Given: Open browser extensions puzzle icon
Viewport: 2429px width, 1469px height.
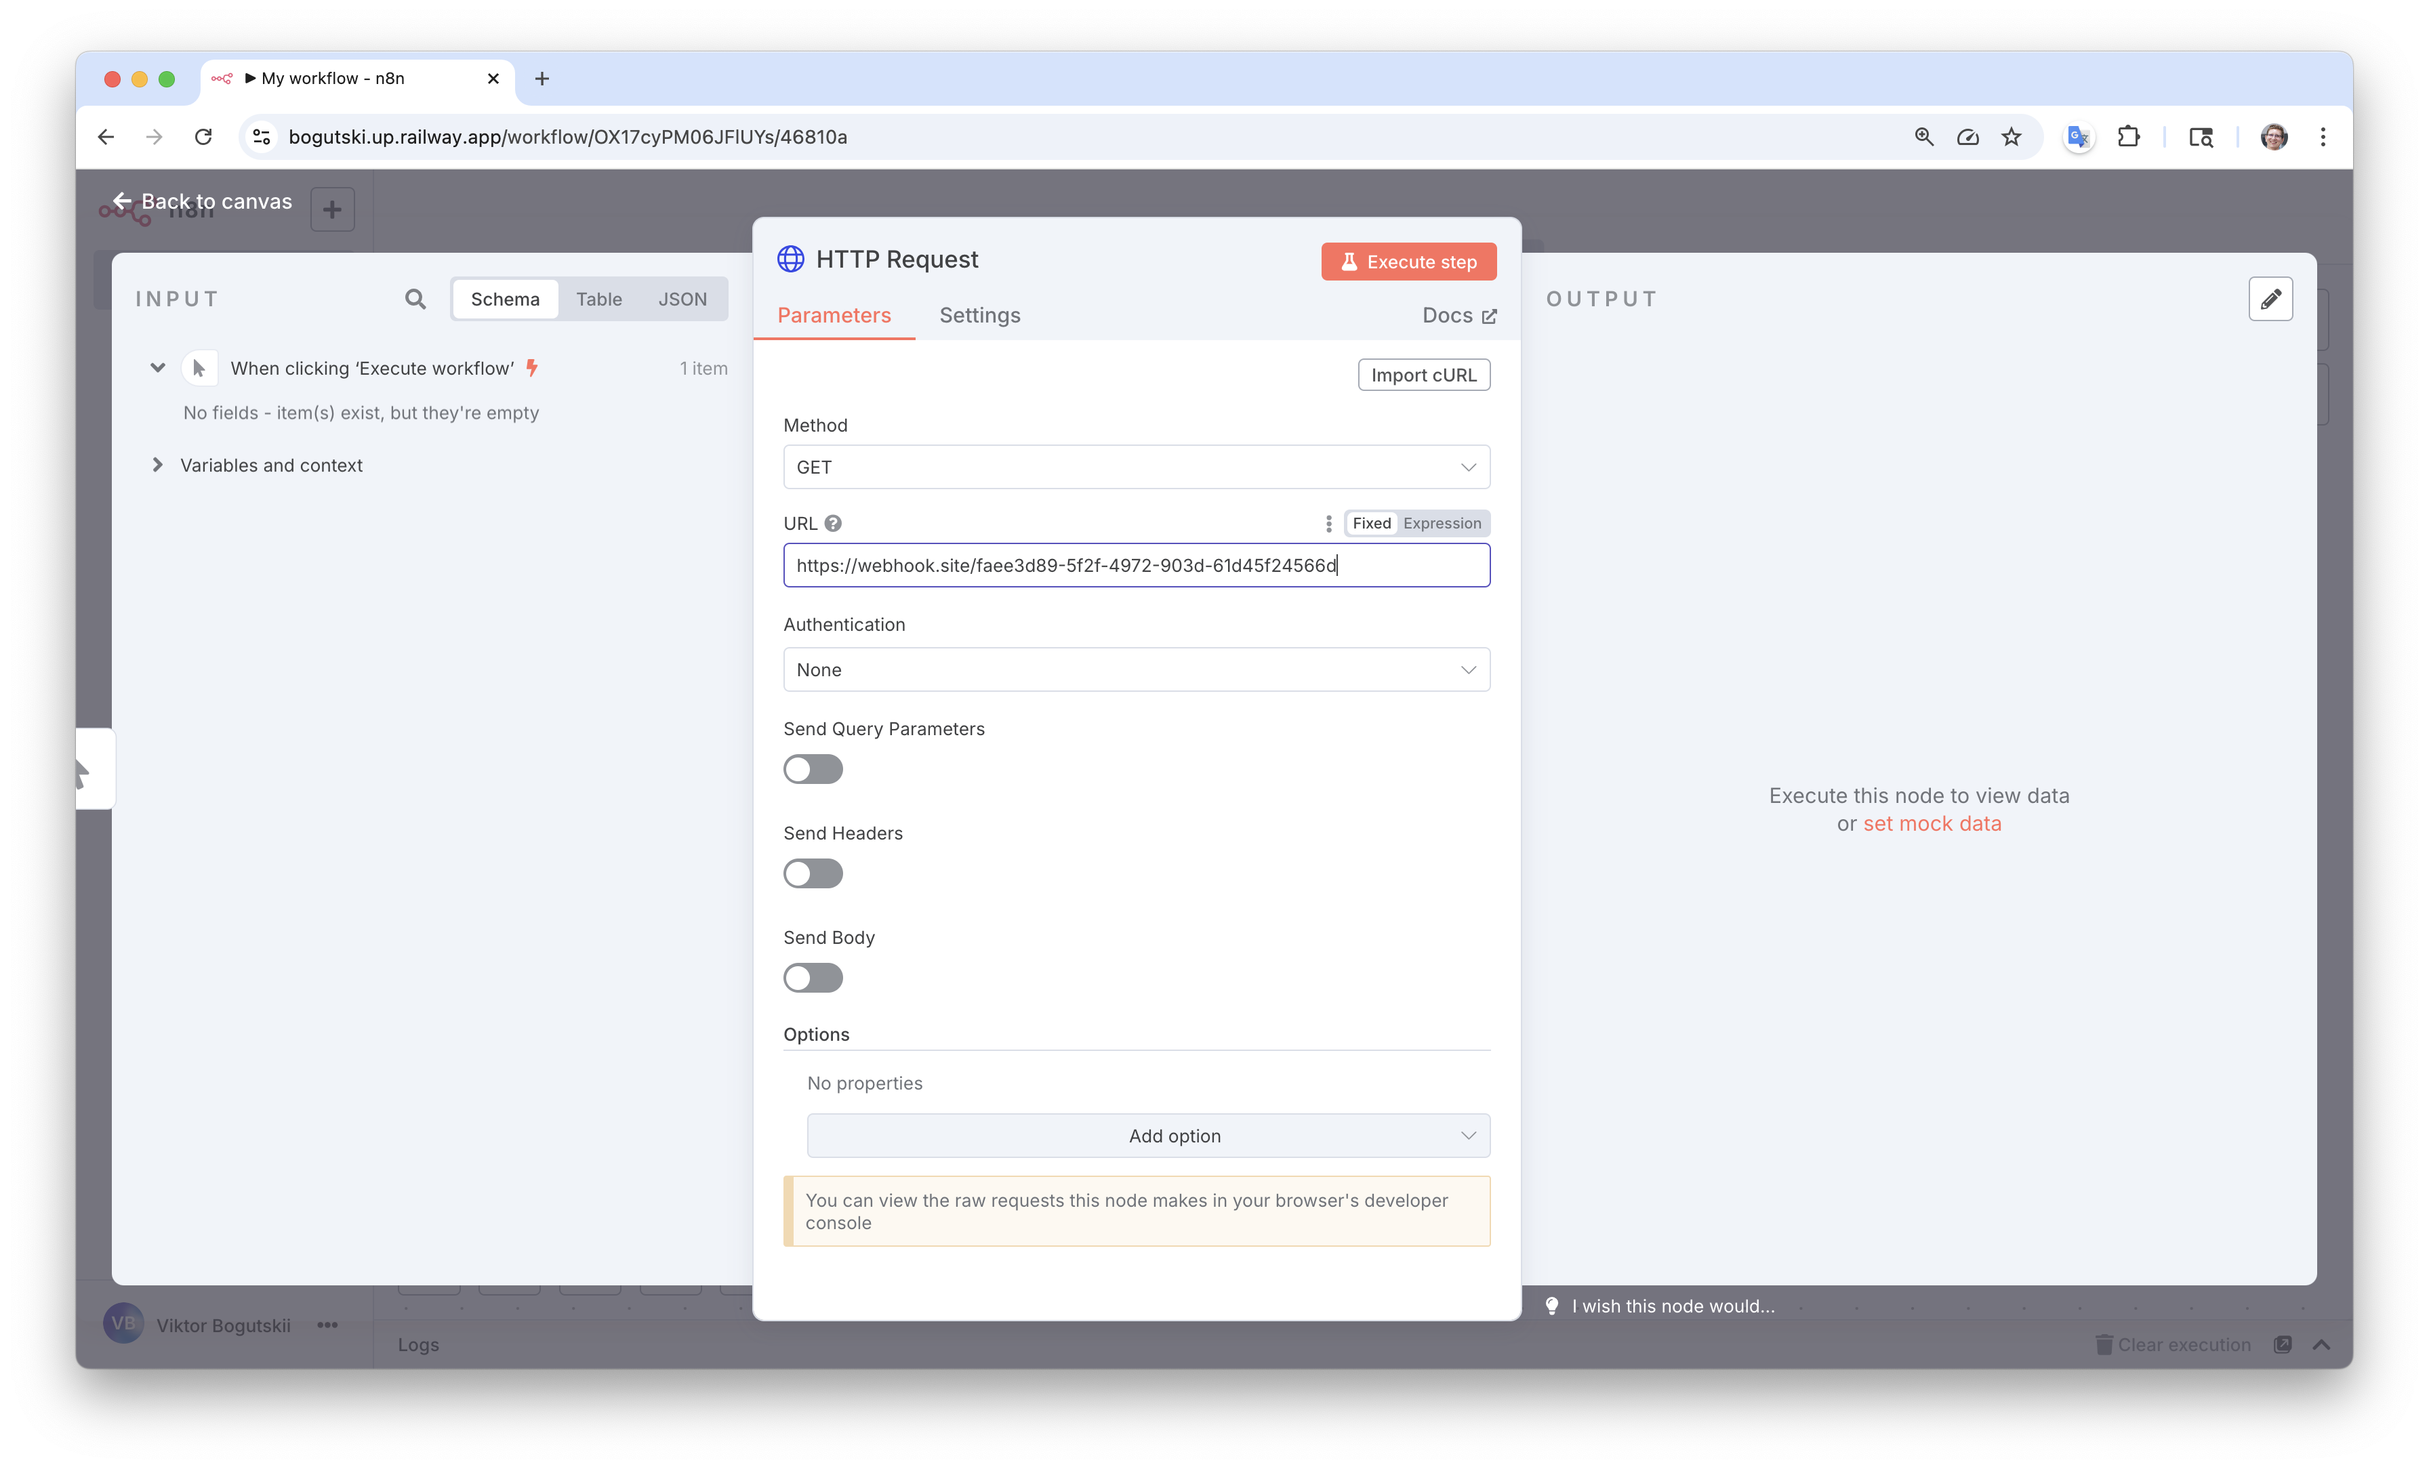Looking at the screenshot, I should (2128, 137).
